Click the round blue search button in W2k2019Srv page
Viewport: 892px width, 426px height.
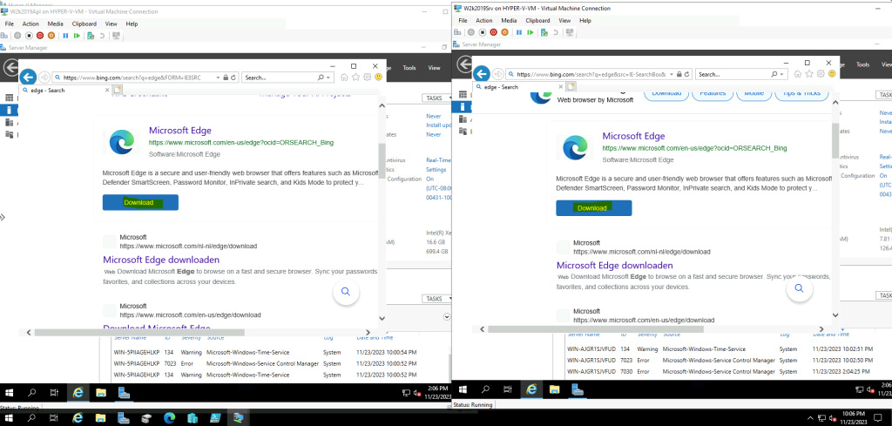pos(800,288)
